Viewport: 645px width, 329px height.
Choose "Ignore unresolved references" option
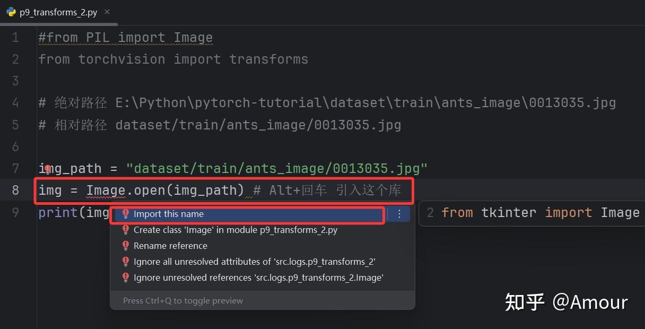pyautogui.click(x=258, y=278)
